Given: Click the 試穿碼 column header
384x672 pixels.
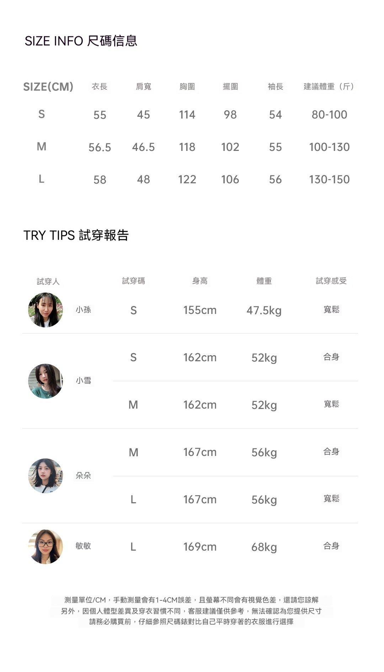Looking at the screenshot, I should tap(133, 281).
